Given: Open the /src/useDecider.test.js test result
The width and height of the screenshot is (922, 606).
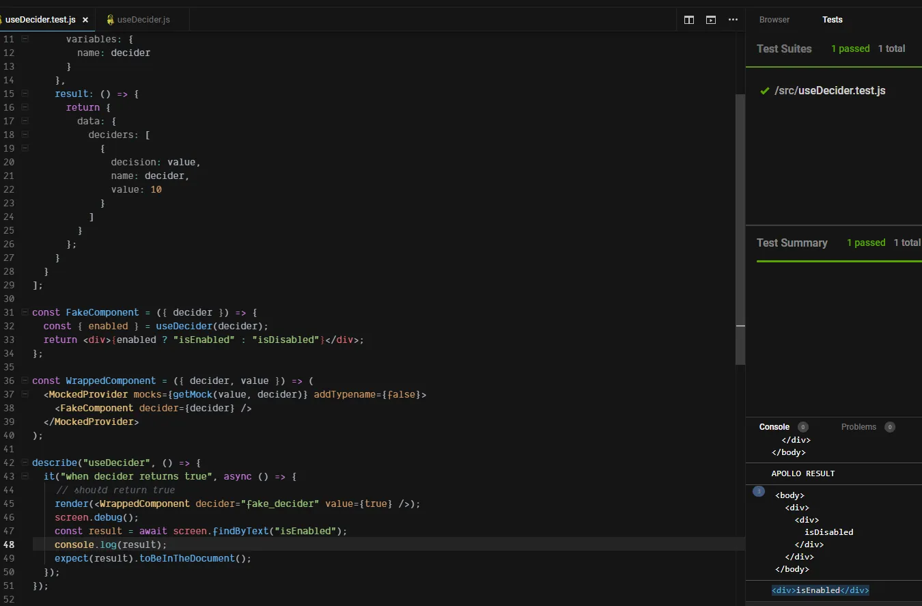Looking at the screenshot, I should (x=830, y=91).
